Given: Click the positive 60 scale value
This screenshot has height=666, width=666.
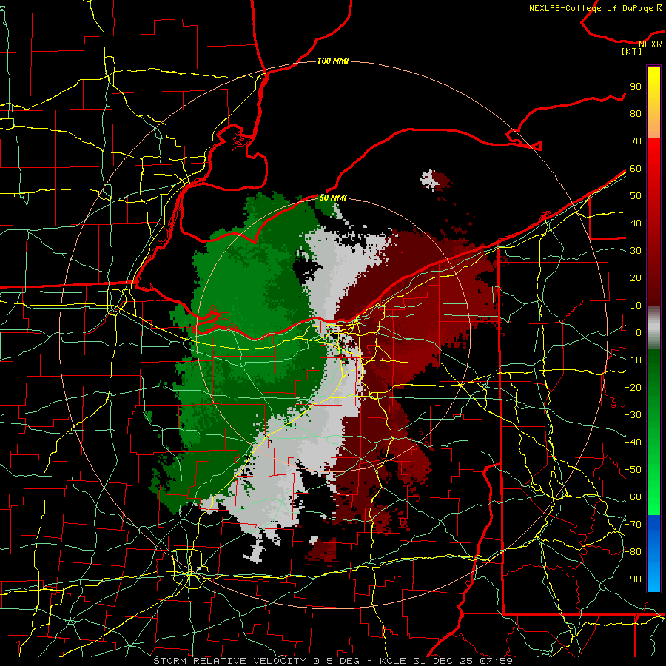Looking at the screenshot, I should point(636,168).
